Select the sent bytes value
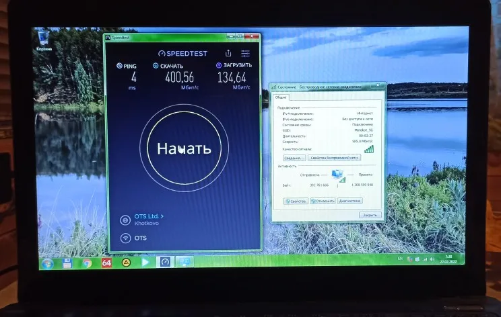Image resolution: width=501 pixels, height=317 pixels. point(319,185)
